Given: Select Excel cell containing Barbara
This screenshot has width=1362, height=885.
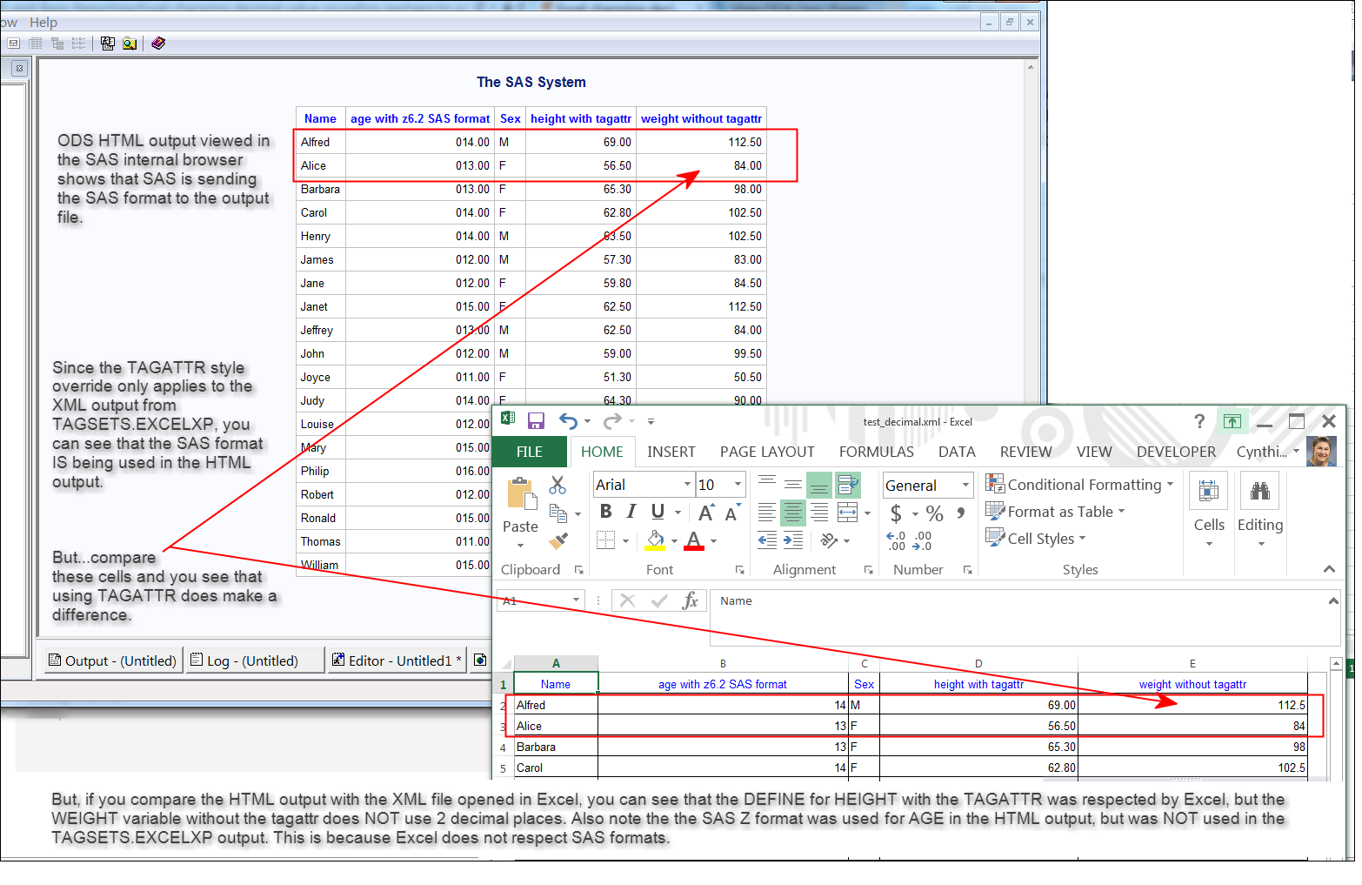Looking at the screenshot, I should [x=556, y=747].
